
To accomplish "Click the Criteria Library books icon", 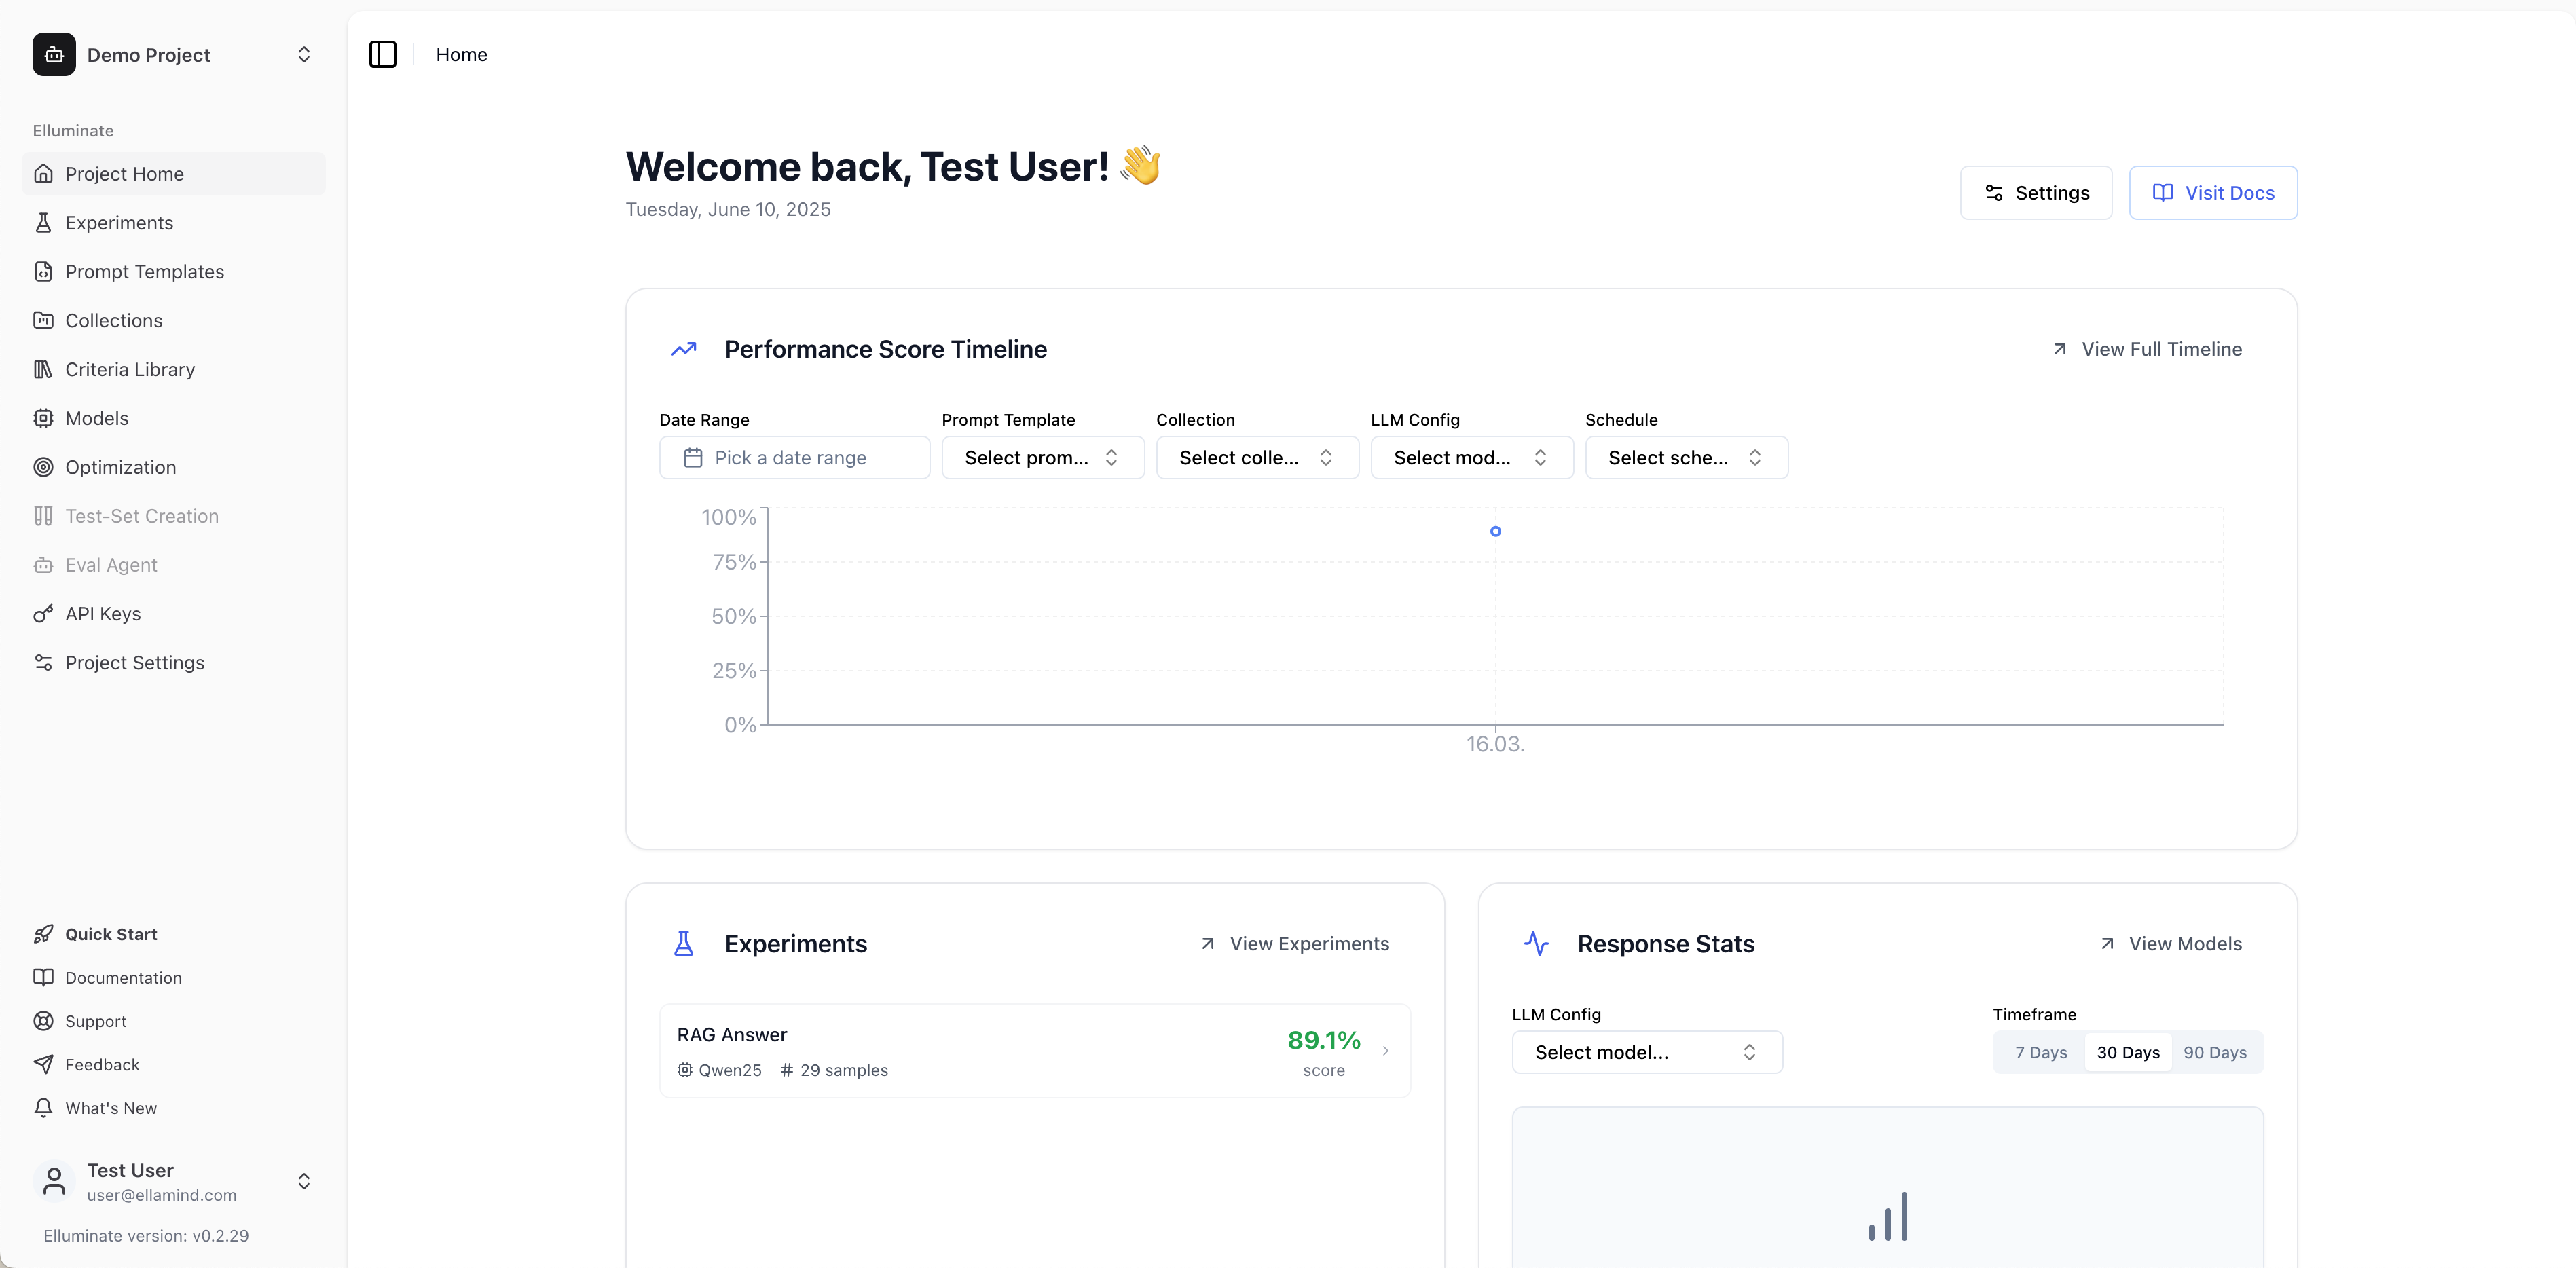I will pyautogui.click(x=43, y=369).
